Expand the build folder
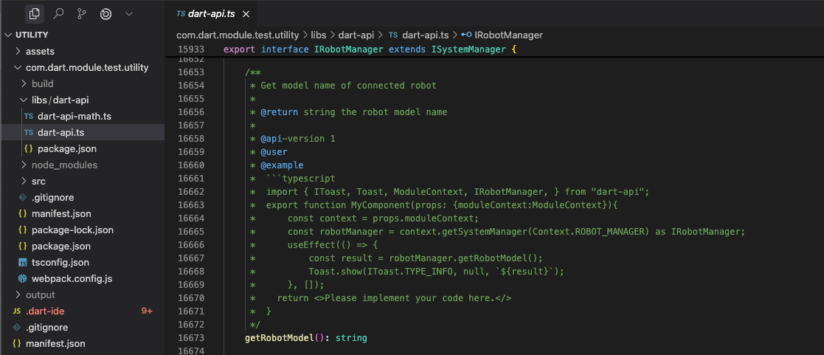 click(42, 83)
